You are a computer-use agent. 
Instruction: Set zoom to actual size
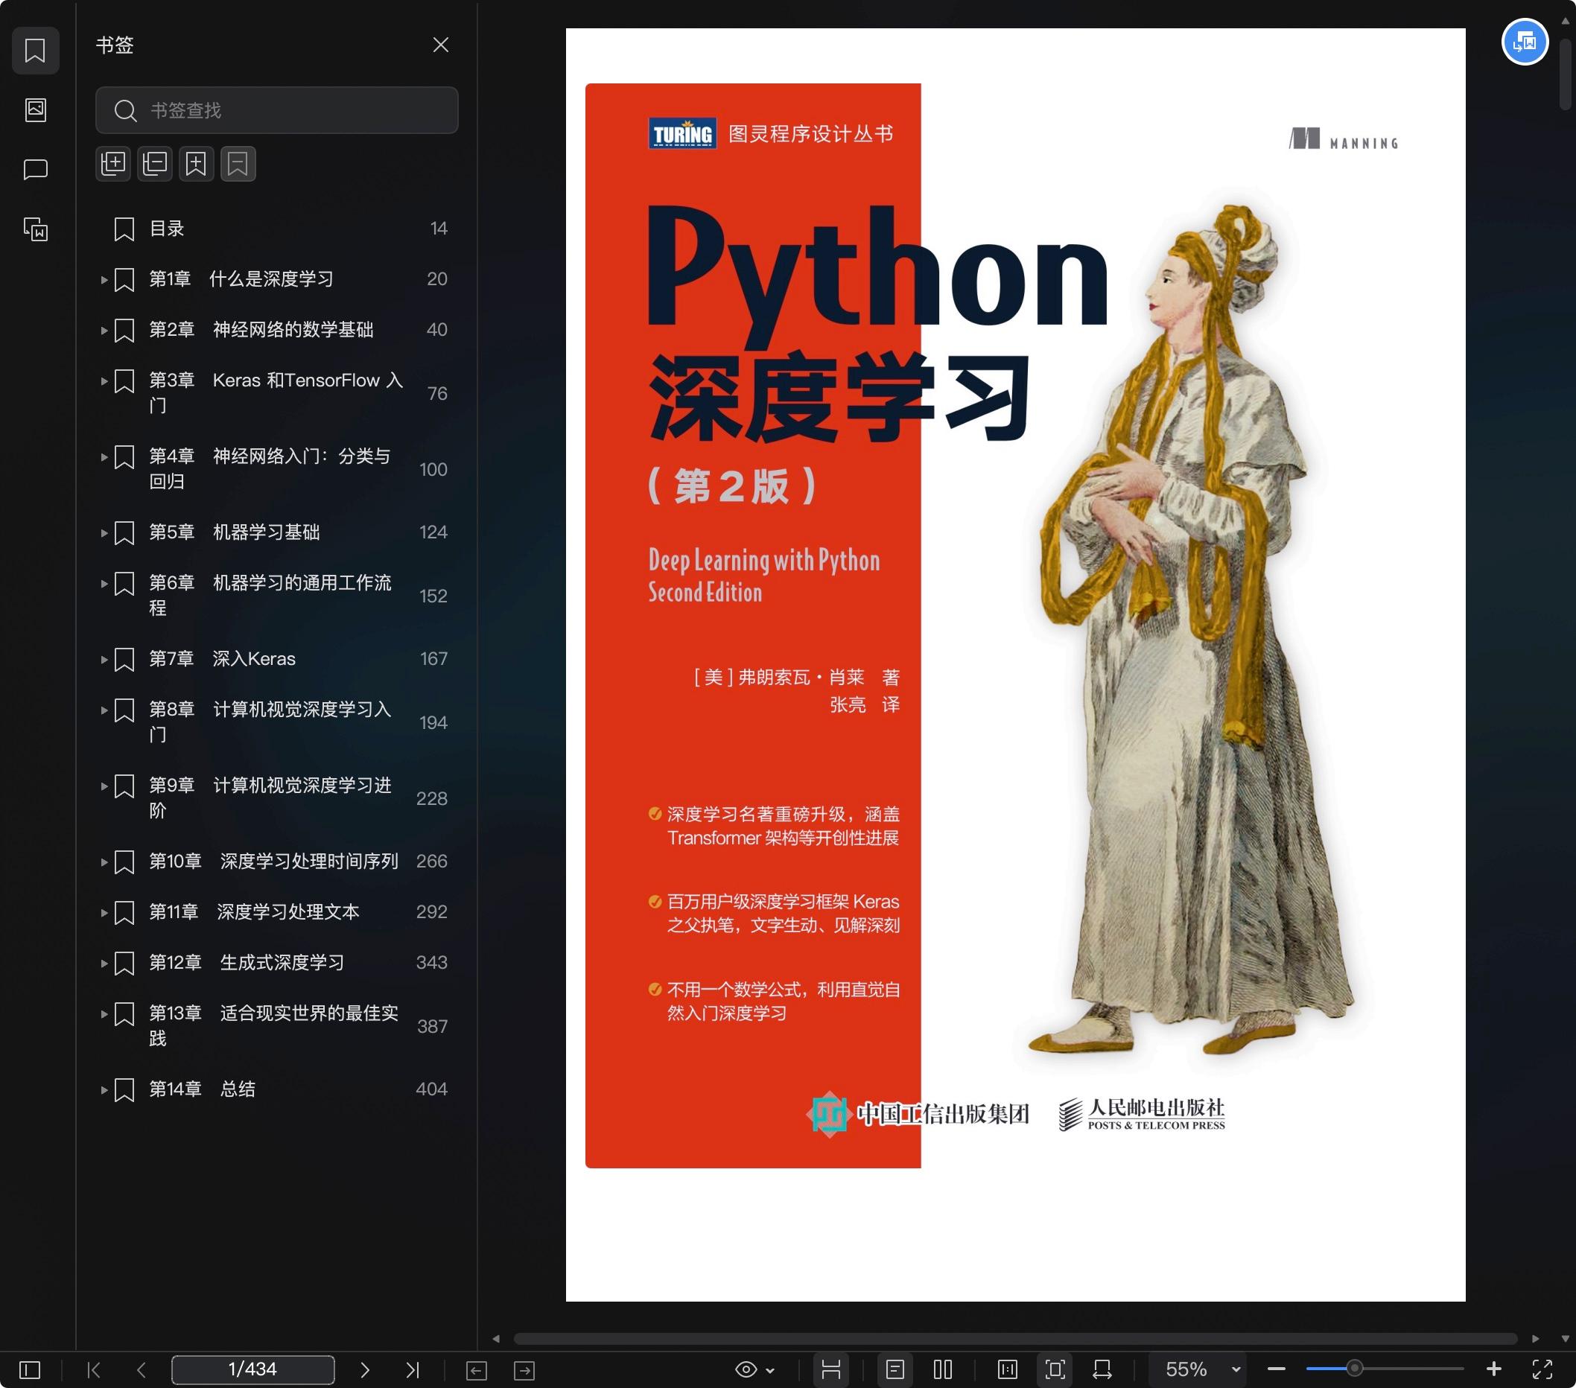click(x=1008, y=1369)
